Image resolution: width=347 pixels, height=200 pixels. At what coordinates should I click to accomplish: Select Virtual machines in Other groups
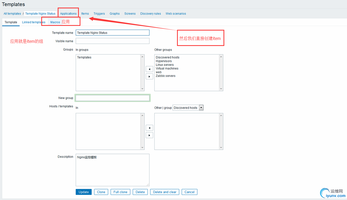(x=167, y=68)
